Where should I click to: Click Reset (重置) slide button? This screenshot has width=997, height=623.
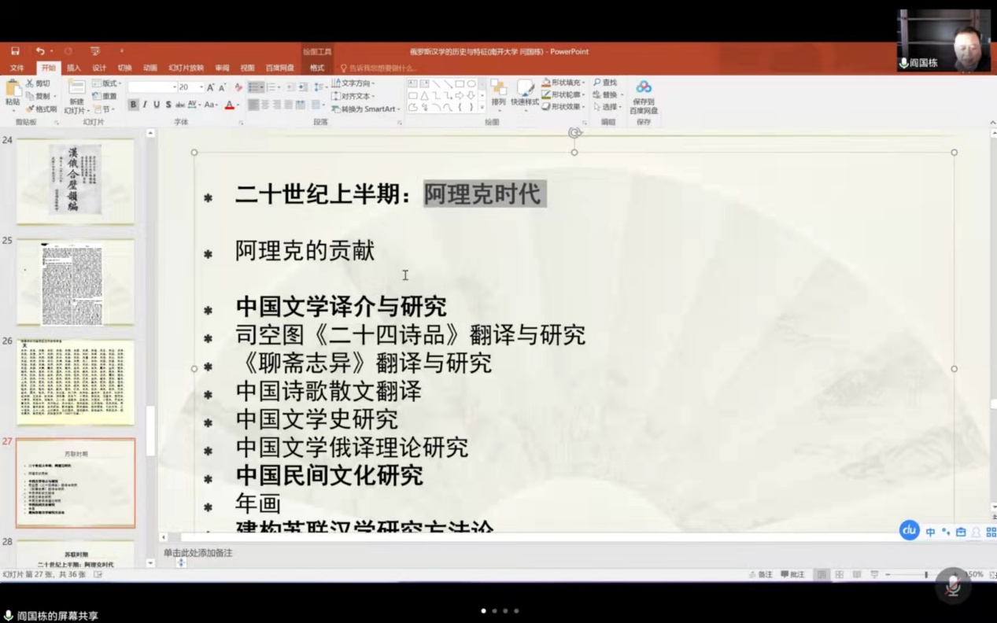coord(105,96)
